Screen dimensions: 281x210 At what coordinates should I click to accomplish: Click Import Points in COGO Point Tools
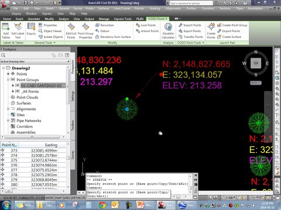(190, 25)
